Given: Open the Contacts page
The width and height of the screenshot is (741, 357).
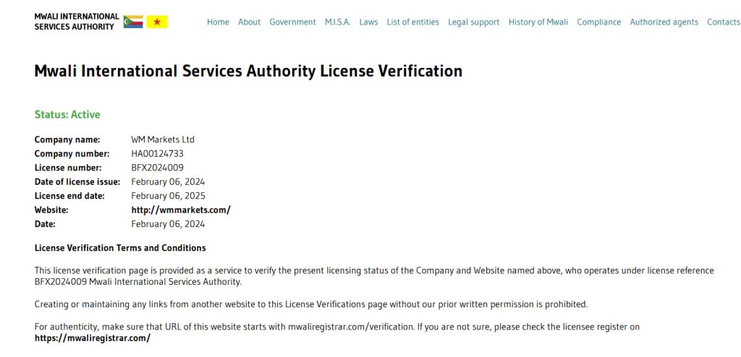Looking at the screenshot, I should click(x=724, y=22).
